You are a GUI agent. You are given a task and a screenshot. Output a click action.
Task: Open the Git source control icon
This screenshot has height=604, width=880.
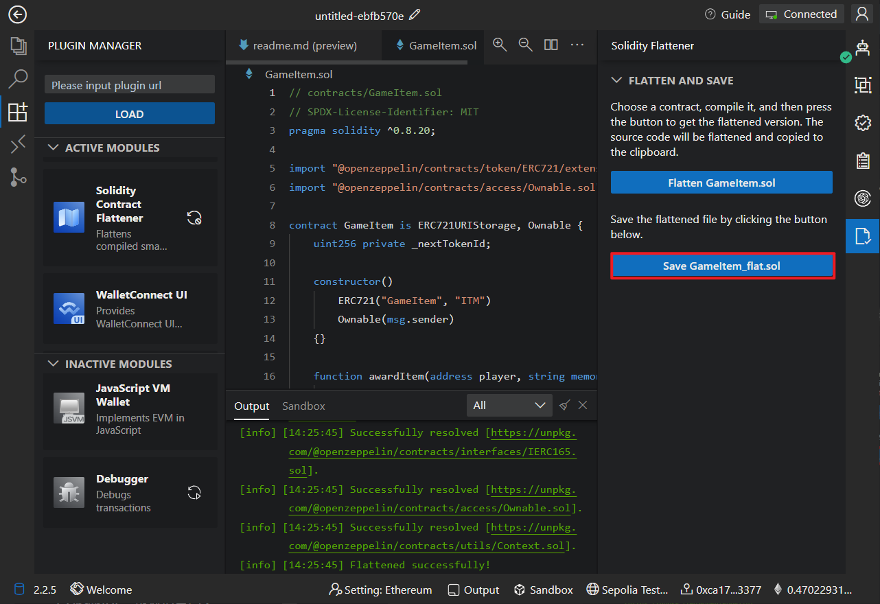pos(18,177)
